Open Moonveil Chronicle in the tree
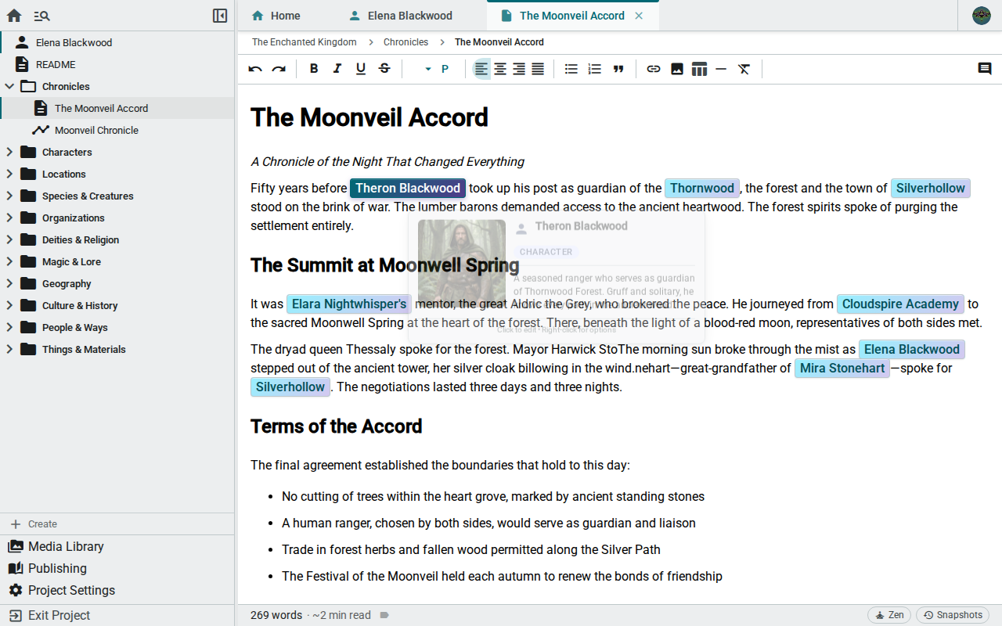The height and width of the screenshot is (626, 1002). tap(117, 130)
